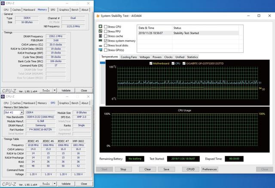
Task: Open SPD tab in top CPU-Z window
Action: [53, 10]
